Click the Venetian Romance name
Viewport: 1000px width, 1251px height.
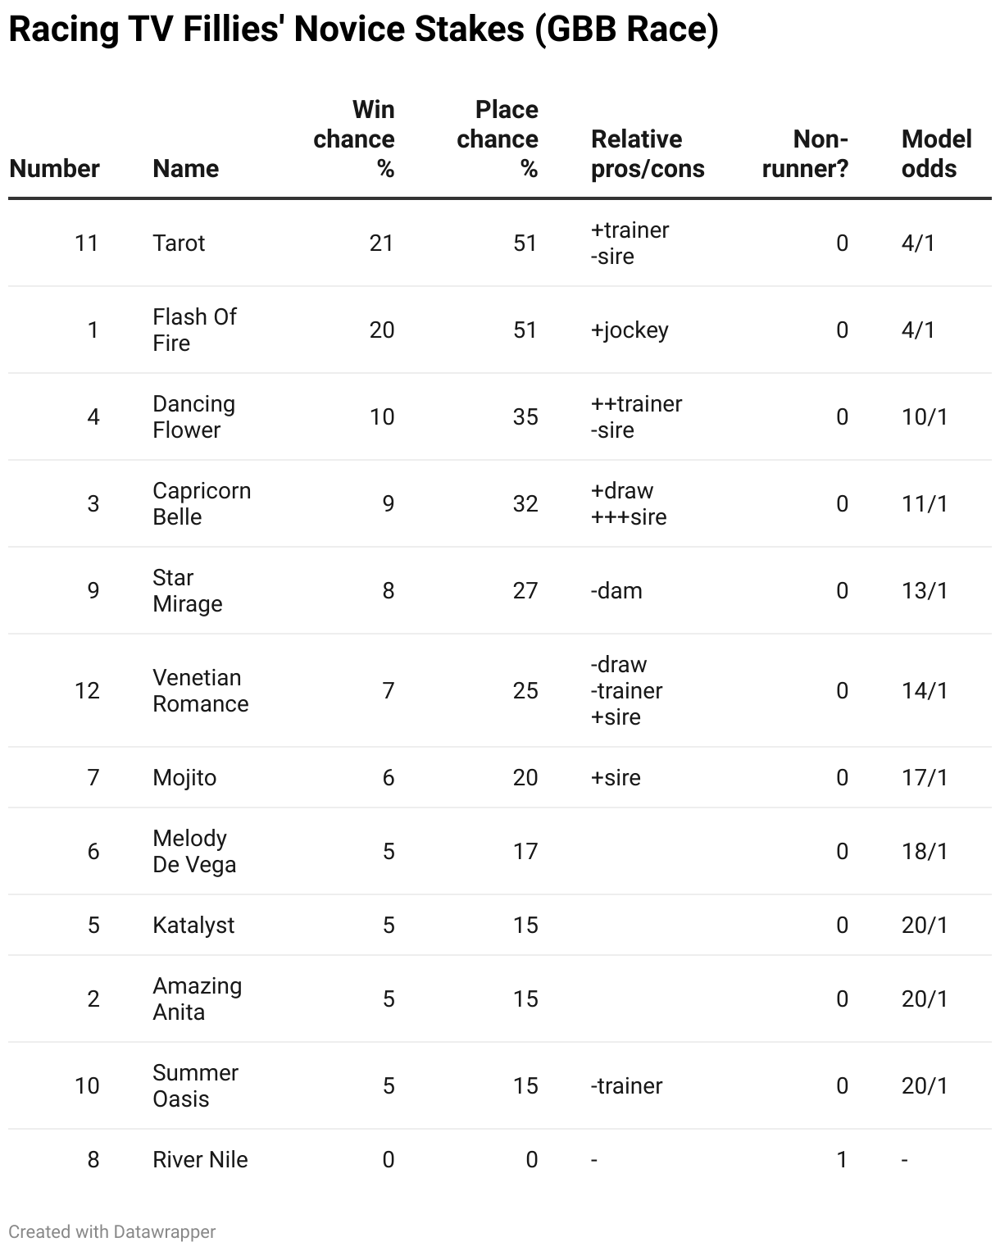[x=201, y=690]
